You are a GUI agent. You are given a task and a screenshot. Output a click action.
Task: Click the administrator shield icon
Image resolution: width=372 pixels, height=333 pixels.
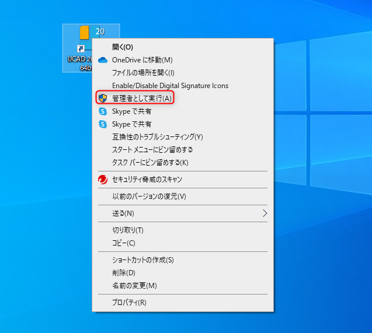103,98
